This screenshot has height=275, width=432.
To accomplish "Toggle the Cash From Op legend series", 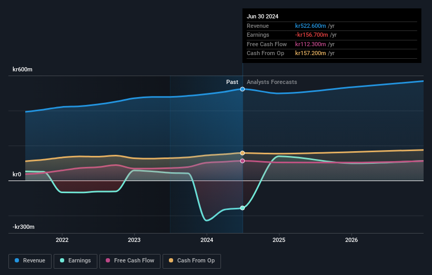I will 192,261.
